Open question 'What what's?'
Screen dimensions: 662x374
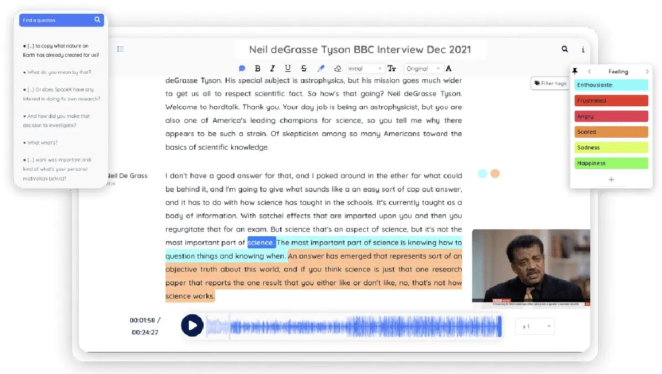coord(40,143)
